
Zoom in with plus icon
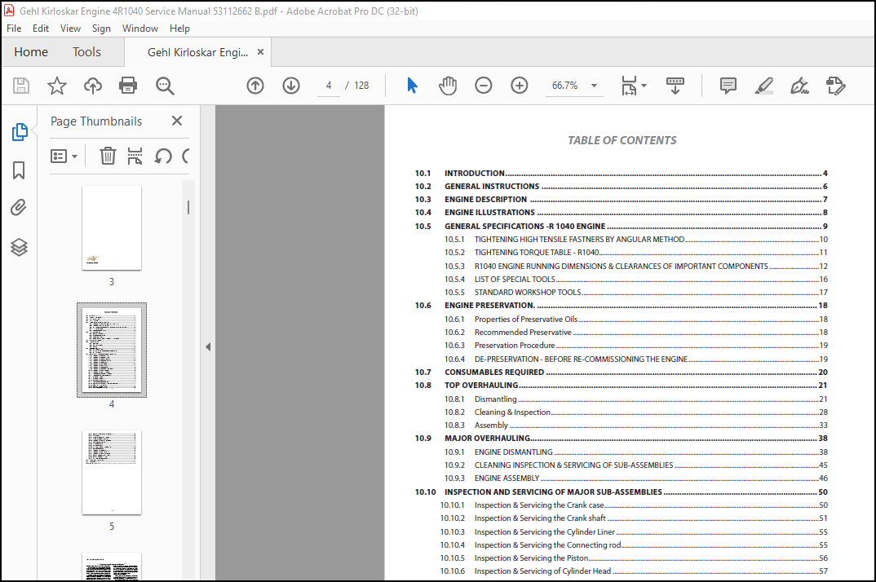(520, 86)
